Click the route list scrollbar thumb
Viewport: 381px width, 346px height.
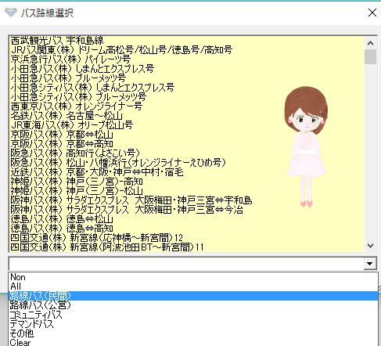click(x=370, y=56)
